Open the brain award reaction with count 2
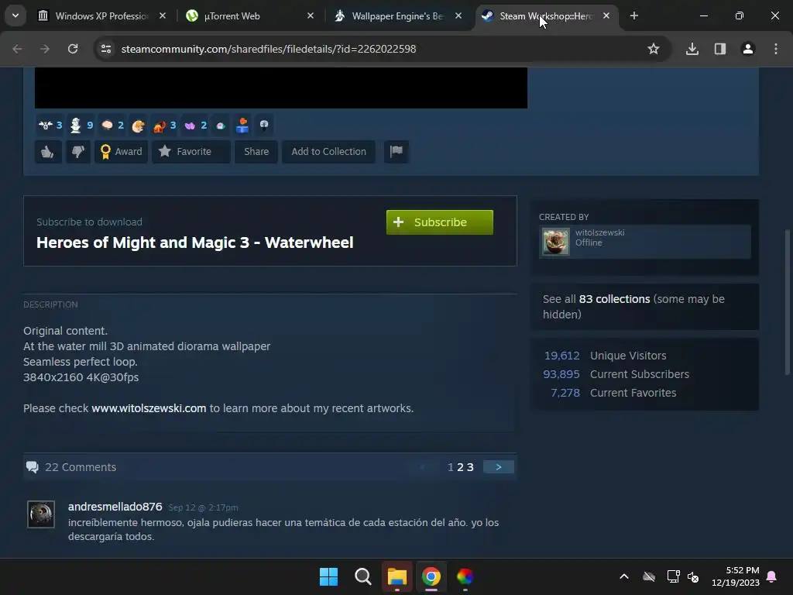 coord(112,125)
